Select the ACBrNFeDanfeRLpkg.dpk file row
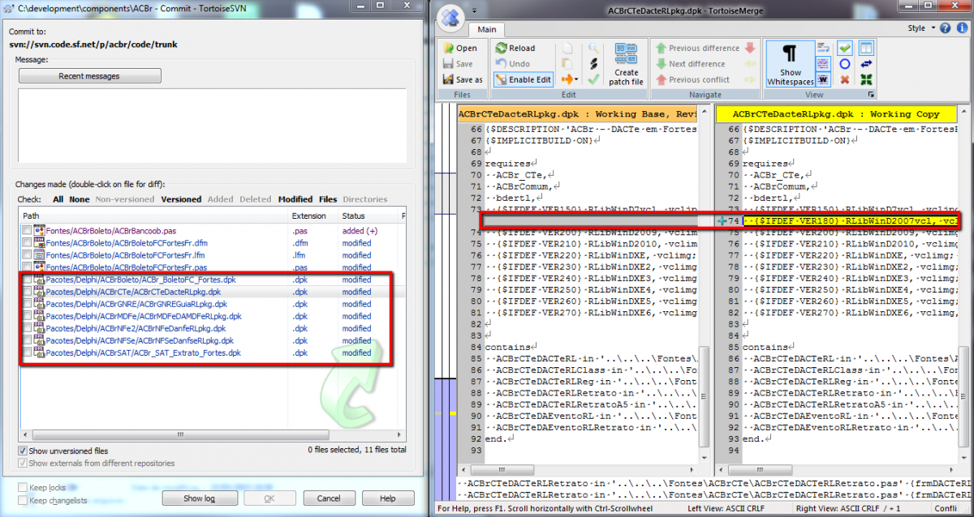974x517 pixels. (x=213, y=328)
